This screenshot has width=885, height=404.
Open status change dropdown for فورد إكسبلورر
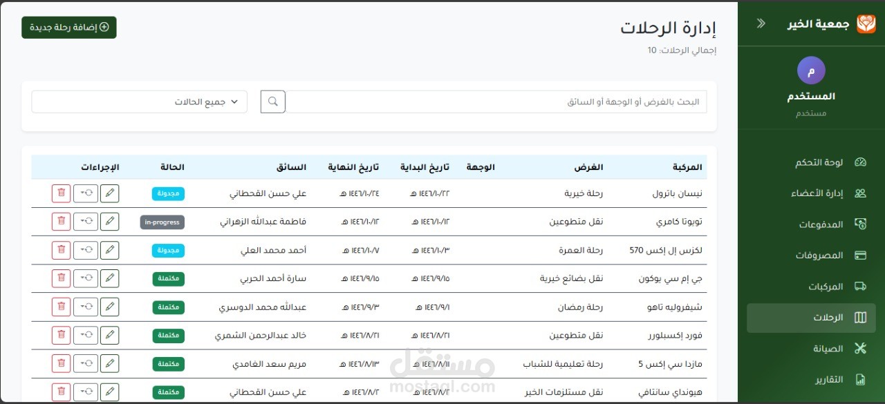click(x=86, y=335)
